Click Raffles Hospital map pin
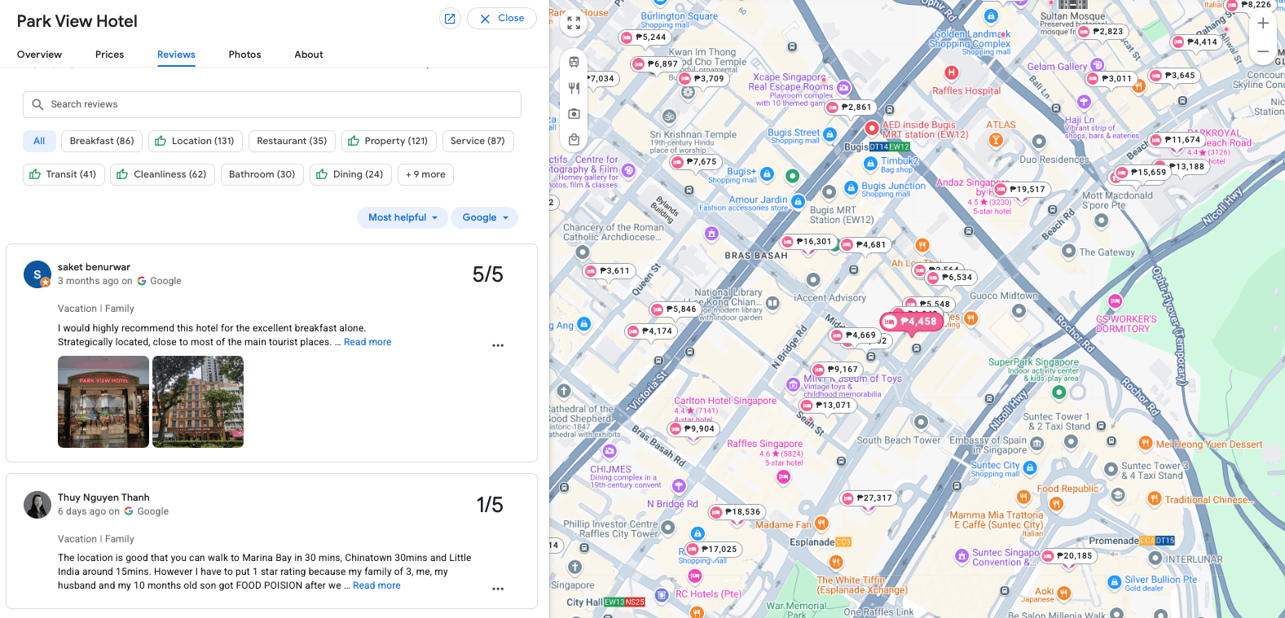The width and height of the screenshot is (1285, 618). [x=951, y=72]
